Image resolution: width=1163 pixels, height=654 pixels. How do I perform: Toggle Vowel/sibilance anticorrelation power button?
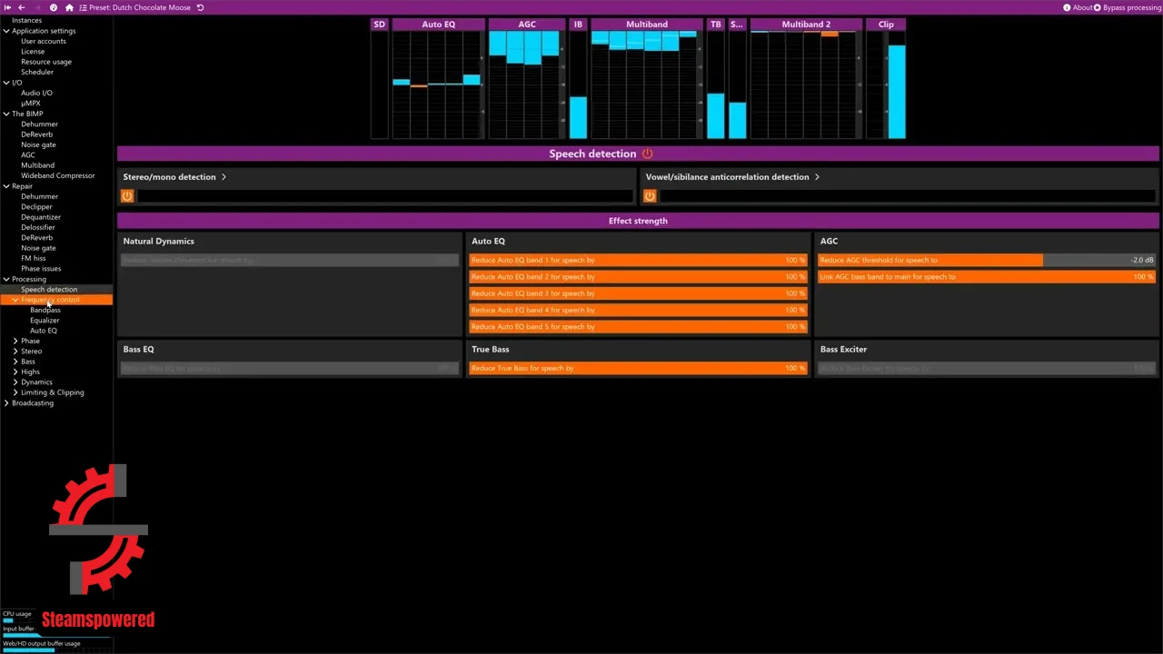650,195
